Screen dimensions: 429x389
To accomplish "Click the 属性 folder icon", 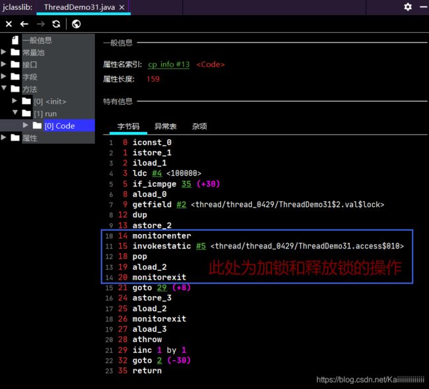I will click(15, 138).
